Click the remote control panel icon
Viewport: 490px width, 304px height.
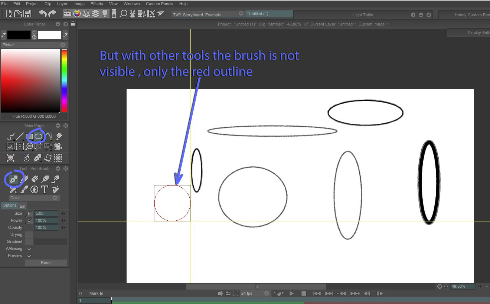(114, 14)
